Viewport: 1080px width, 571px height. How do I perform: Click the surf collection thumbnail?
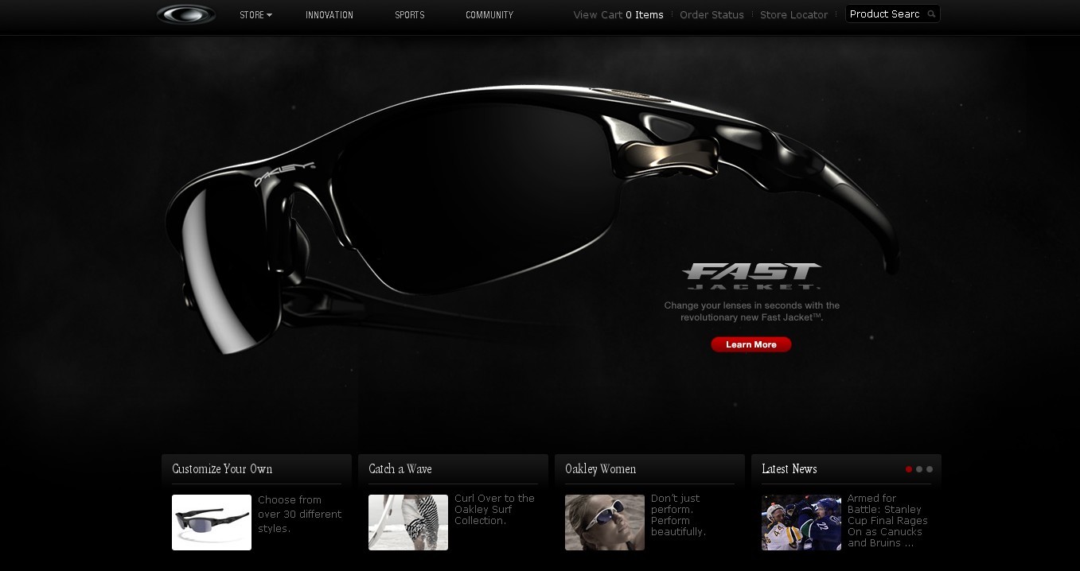(x=408, y=522)
